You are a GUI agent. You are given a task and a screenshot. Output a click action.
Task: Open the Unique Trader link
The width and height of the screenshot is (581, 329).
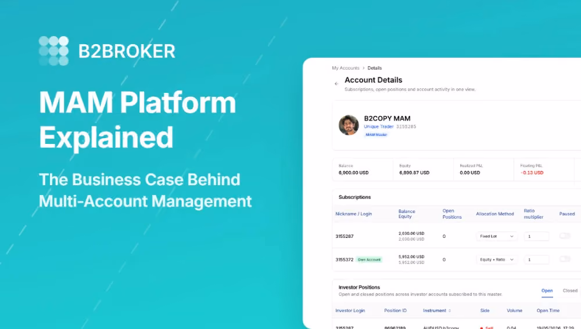coord(378,126)
